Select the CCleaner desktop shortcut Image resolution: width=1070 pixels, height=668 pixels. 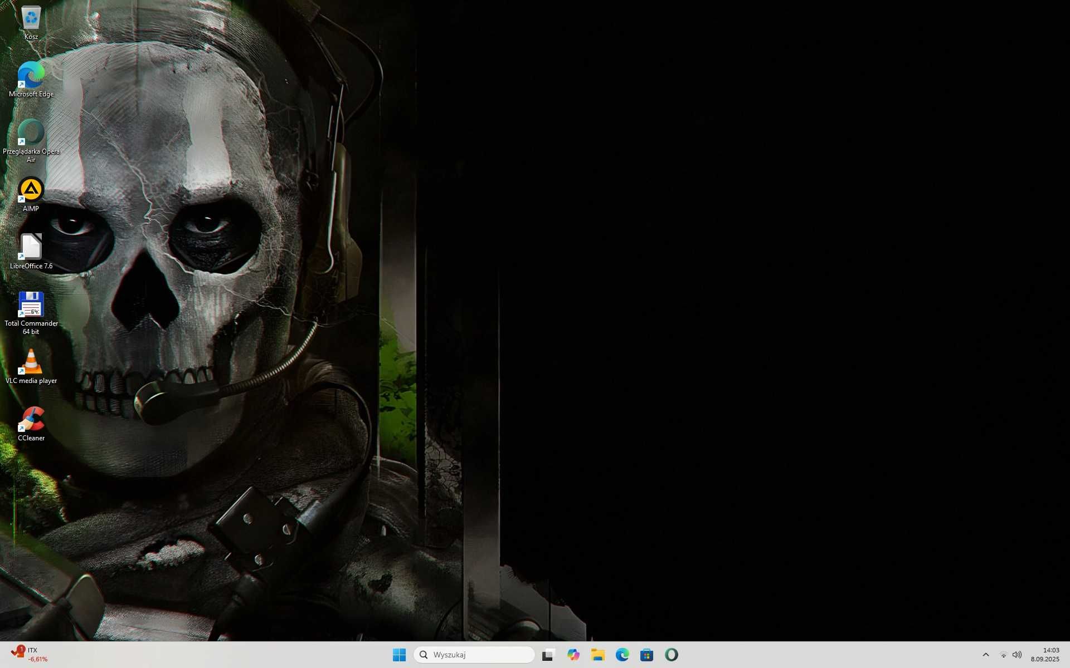(x=31, y=424)
